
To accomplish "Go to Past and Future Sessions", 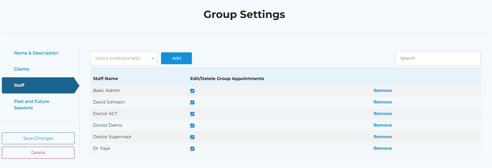I will coord(31,104).
